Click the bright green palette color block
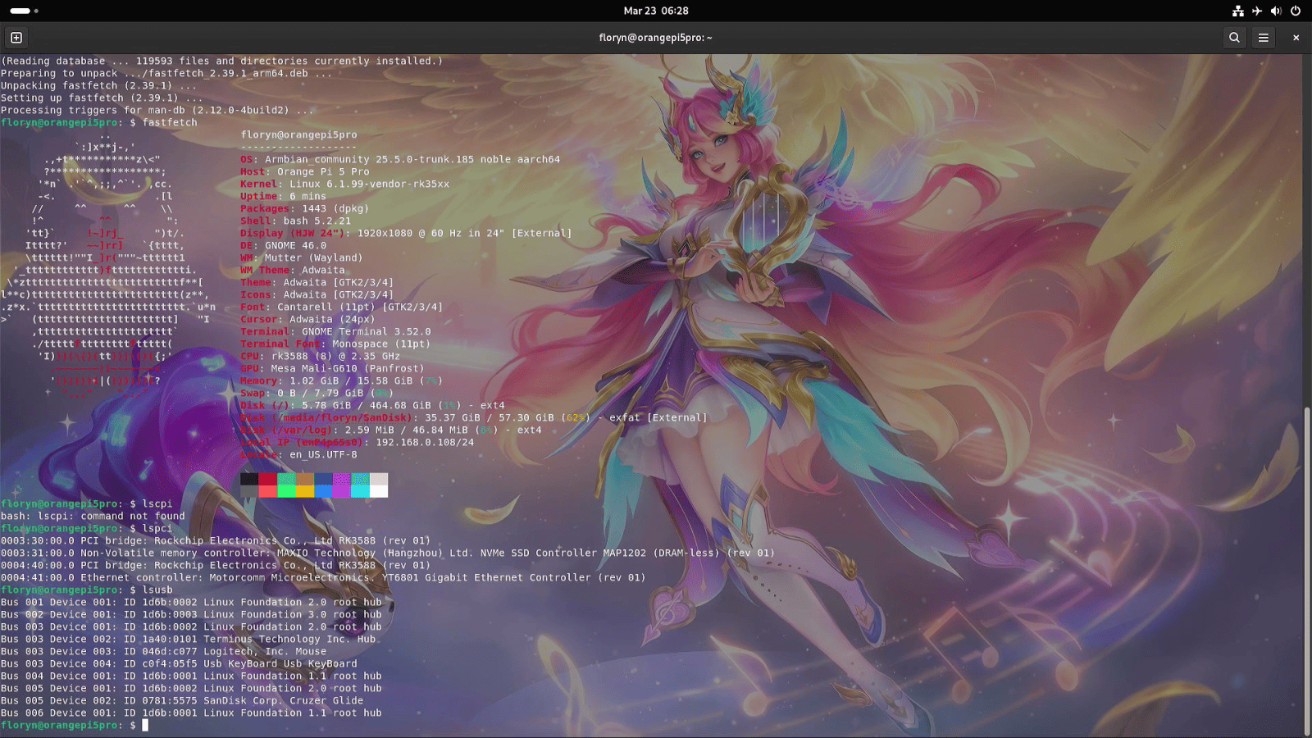Viewport: 1312px width, 738px height. pyautogui.click(x=286, y=491)
